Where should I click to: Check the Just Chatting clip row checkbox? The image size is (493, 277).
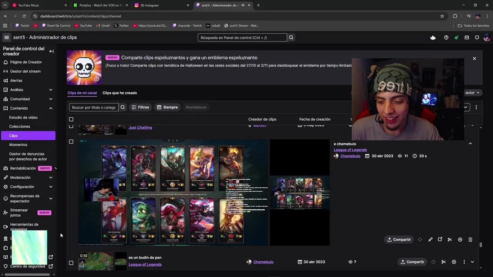pos(71,127)
